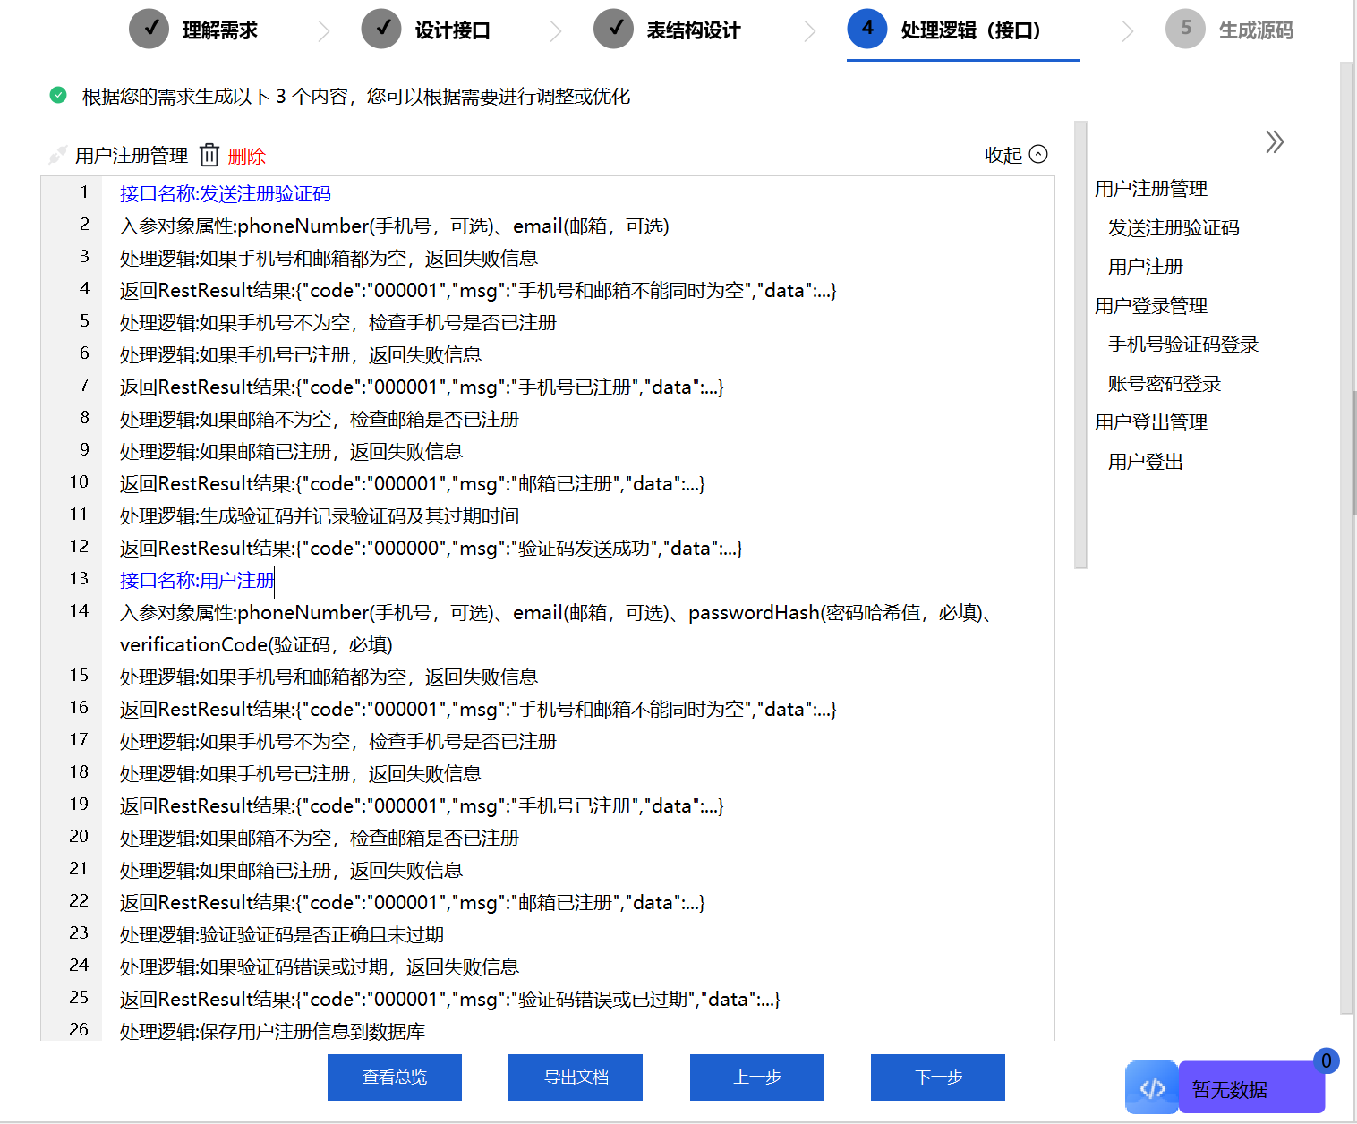This screenshot has height=1124, width=1357.
Task: Click the checkmark icon on 表结构设计 step
Action: pos(613,29)
